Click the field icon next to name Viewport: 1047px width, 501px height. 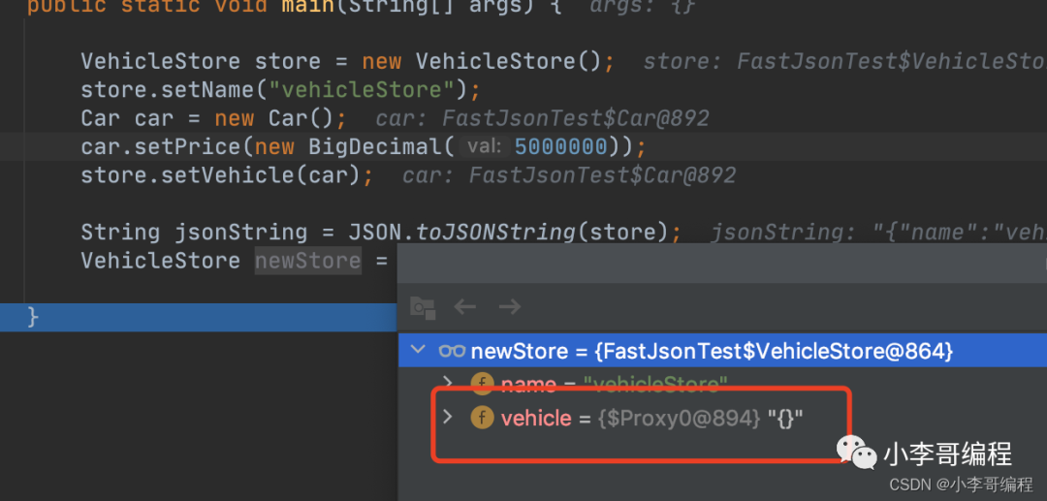click(482, 384)
